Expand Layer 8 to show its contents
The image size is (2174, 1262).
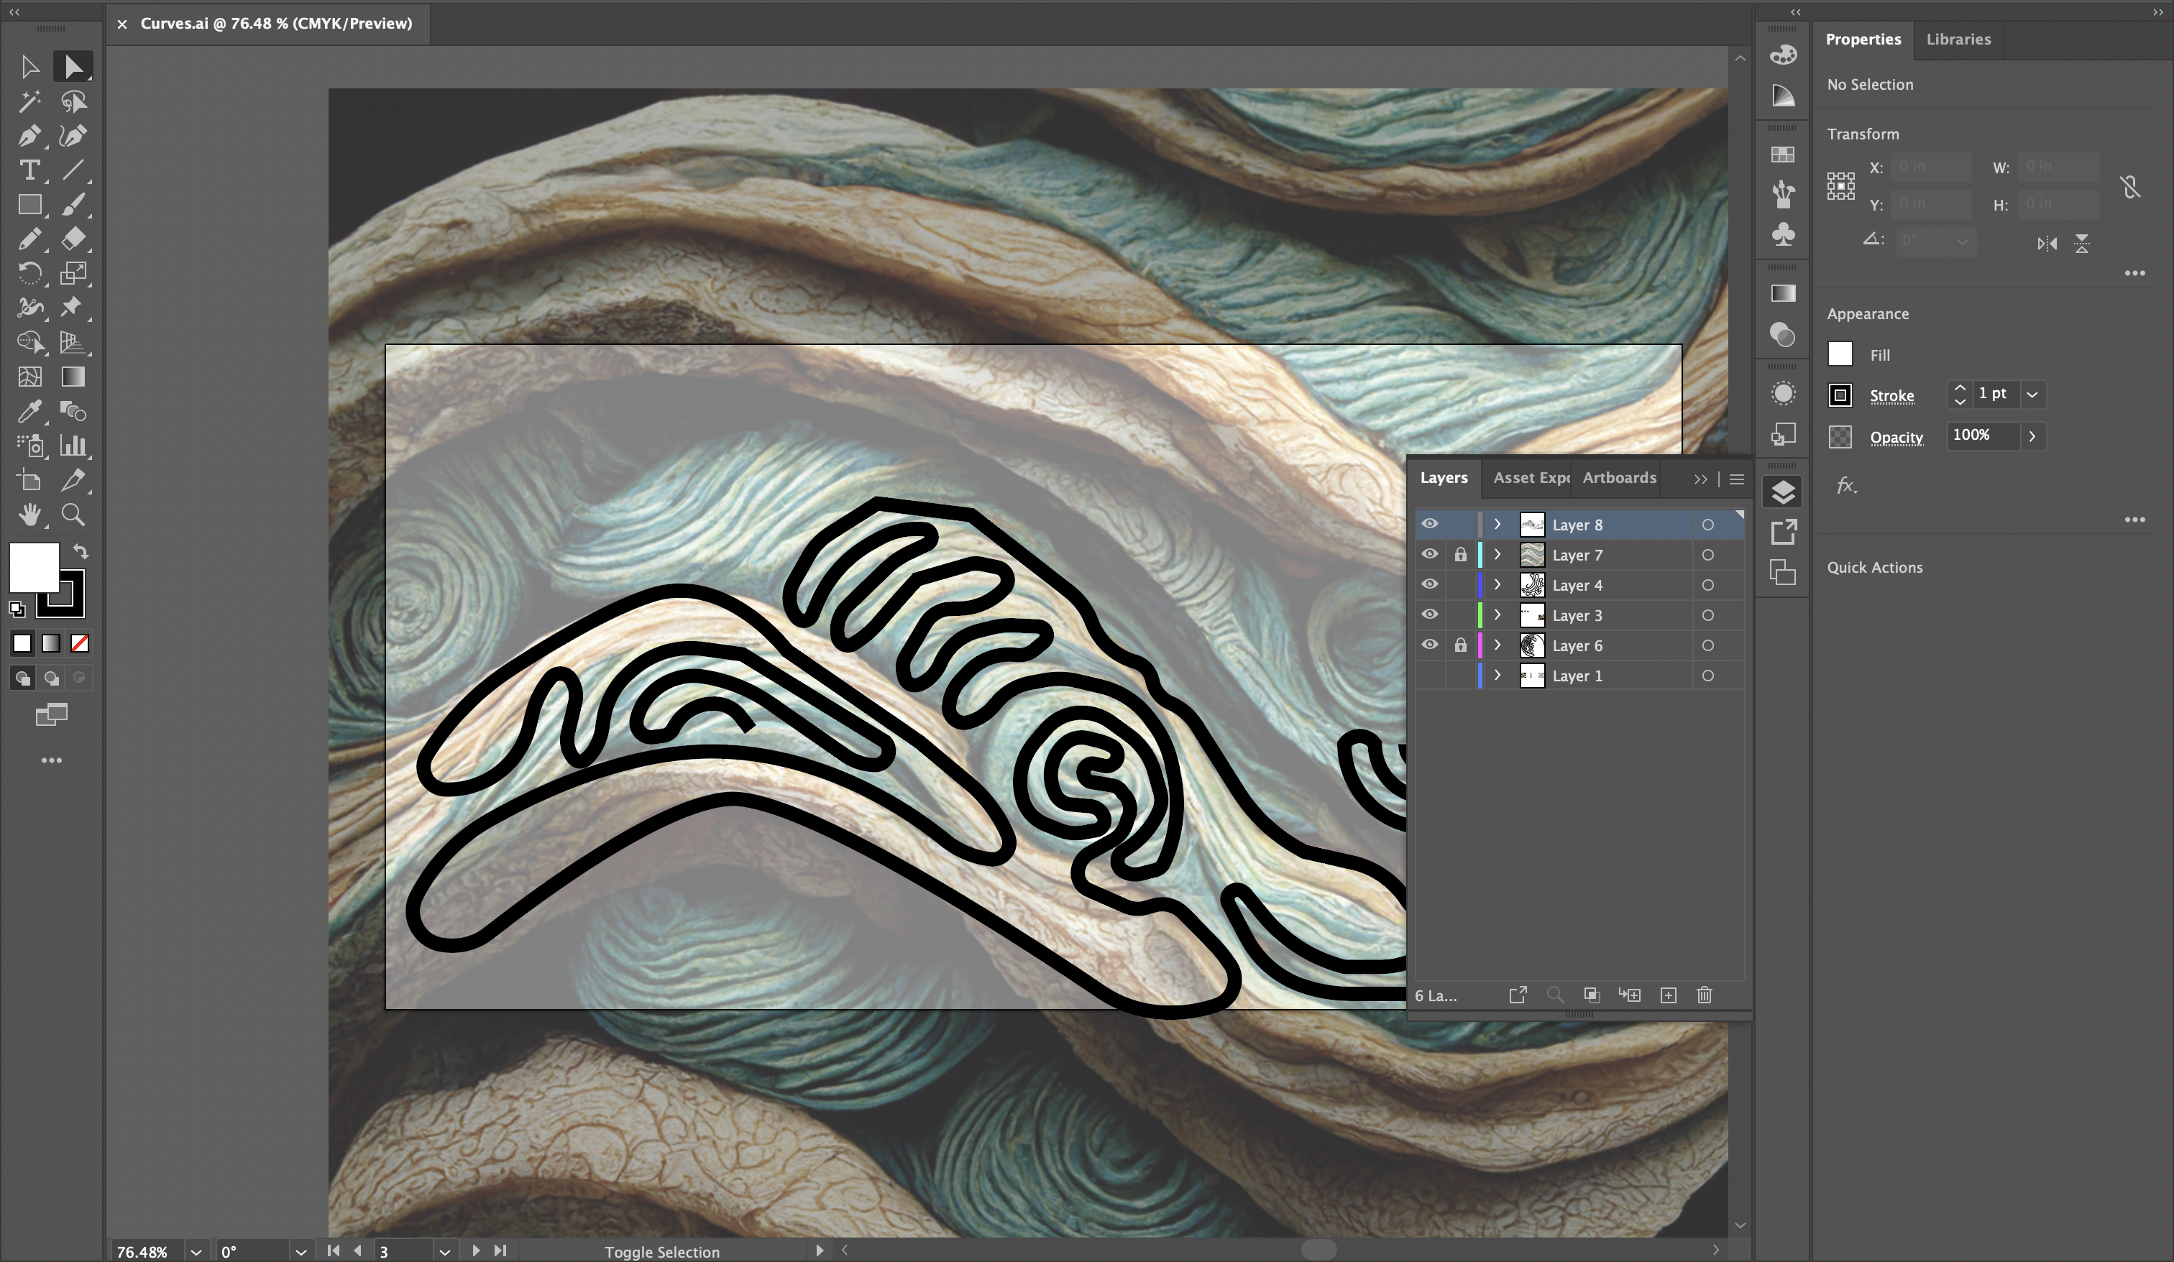[1498, 524]
